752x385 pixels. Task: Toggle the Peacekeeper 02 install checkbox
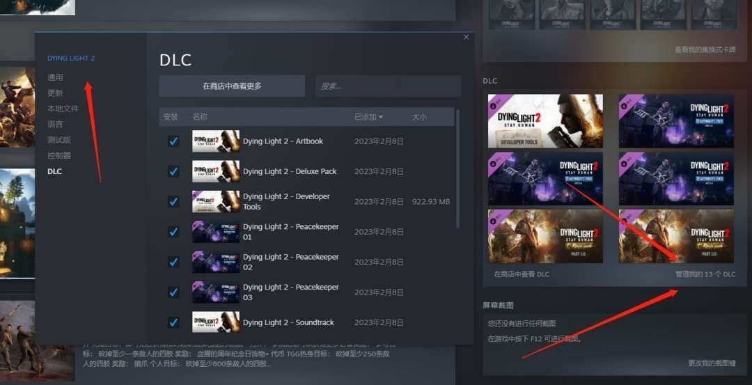(x=173, y=262)
